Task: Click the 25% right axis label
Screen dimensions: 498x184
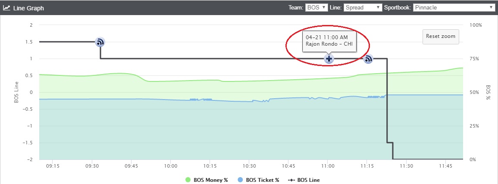Action: (473, 126)
